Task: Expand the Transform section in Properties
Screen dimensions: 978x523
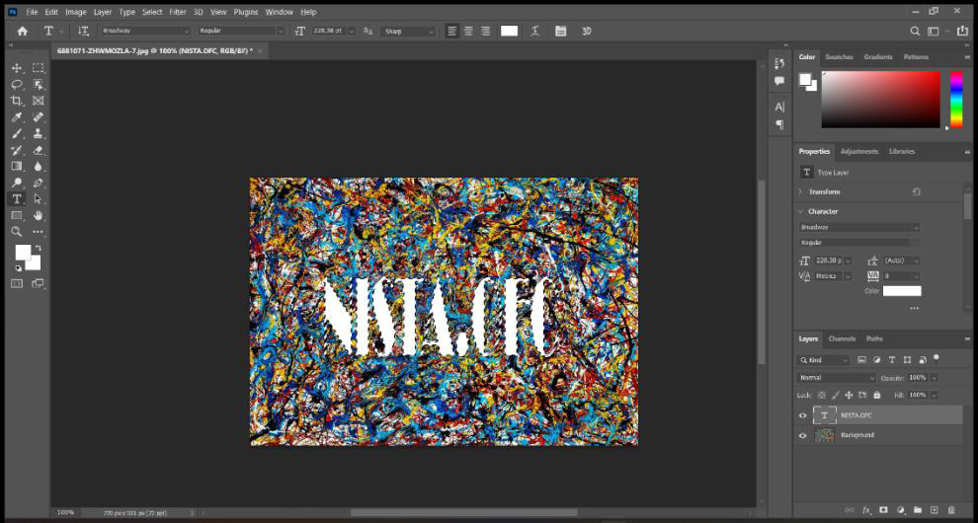Action: point(801,192)
